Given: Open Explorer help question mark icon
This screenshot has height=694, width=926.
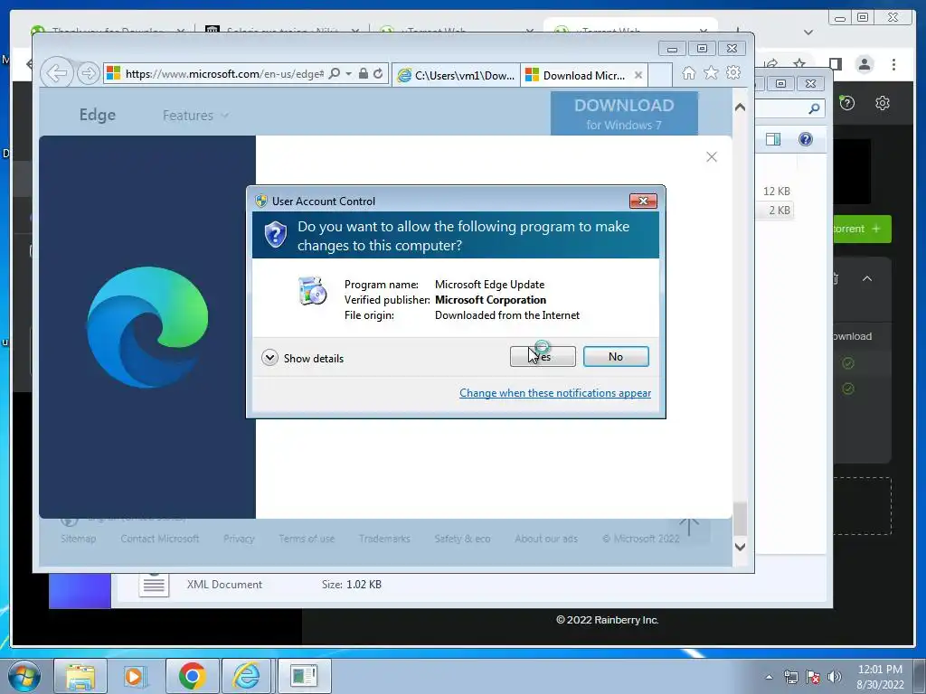Looking at the screenshot, I should point(806,139).
